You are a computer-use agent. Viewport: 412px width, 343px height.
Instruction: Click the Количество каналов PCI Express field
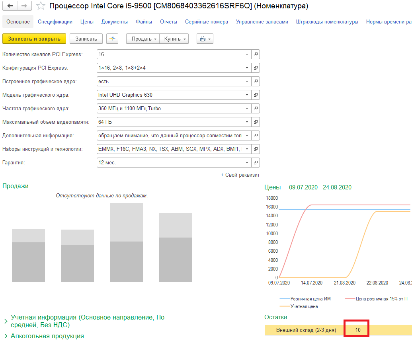pos(170,55)
